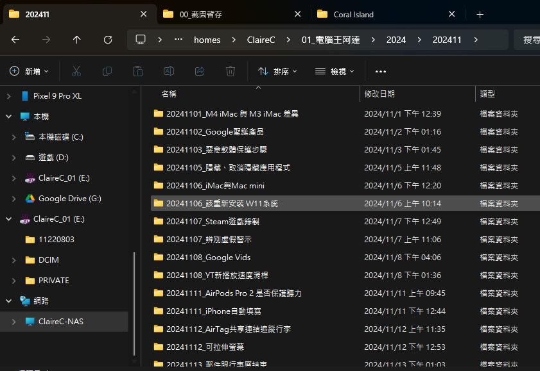Image resolution: width=540 pixels, height=371 pixels.
Task: Click the Delete trash can icon
Action: tap(230, 71)
